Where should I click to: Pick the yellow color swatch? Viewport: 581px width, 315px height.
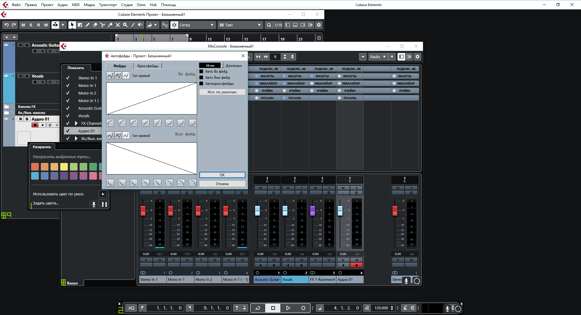64,167
